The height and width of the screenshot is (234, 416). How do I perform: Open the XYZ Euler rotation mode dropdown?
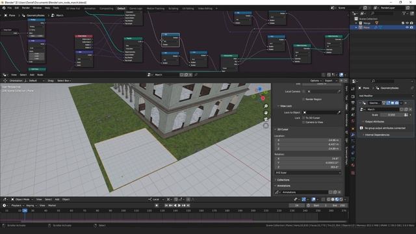[x=307, y=173]
